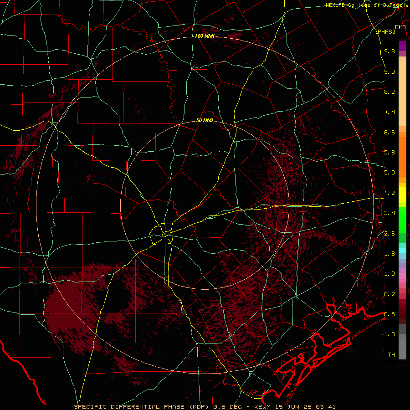Click the 5.0 value on the legend

pyautogui.click(x=389, y=173)
